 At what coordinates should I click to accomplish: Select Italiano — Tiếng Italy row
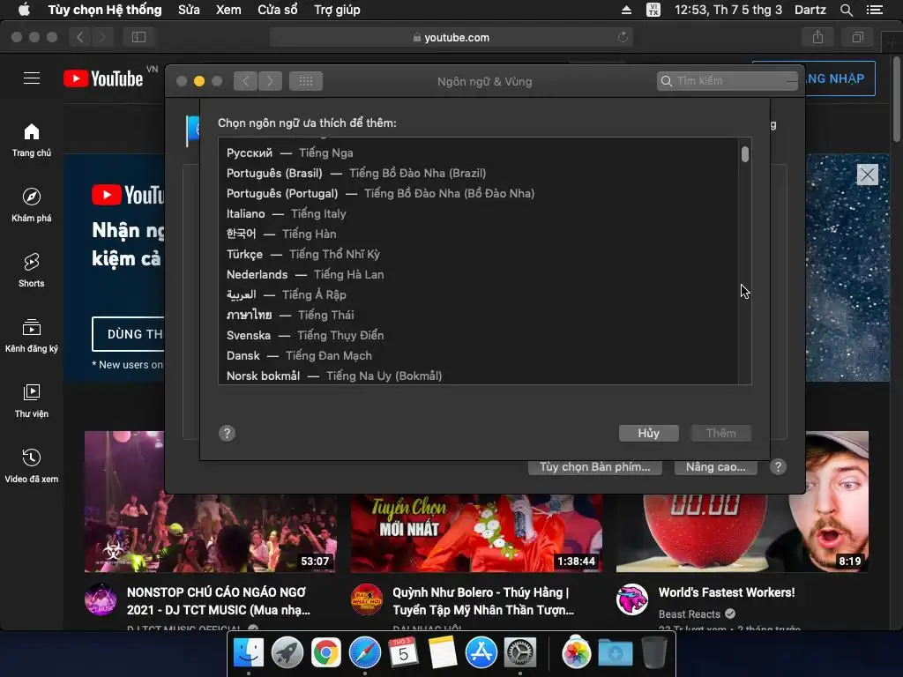pos(478,213)
